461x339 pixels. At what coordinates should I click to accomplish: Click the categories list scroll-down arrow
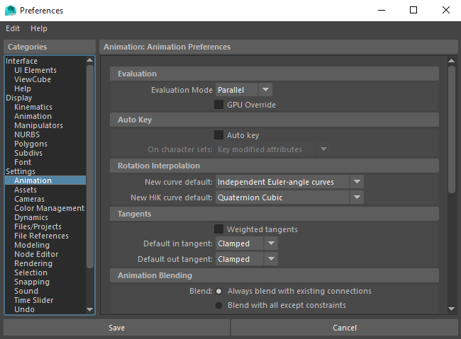pyautogui.click(x=89, y=309)
